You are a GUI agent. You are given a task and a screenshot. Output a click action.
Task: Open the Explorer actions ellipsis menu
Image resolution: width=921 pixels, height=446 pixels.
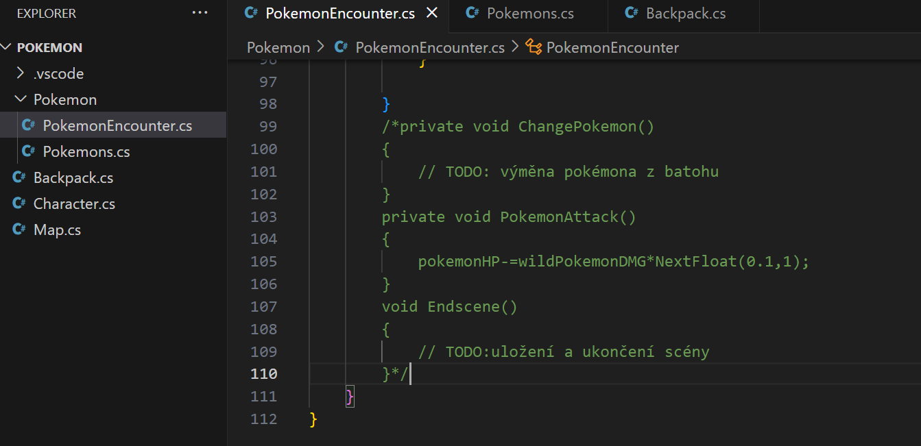coord(200,12)
